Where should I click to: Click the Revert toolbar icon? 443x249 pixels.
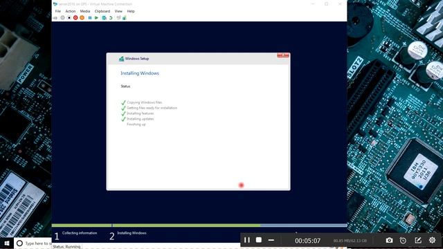(x=111, y=18)
